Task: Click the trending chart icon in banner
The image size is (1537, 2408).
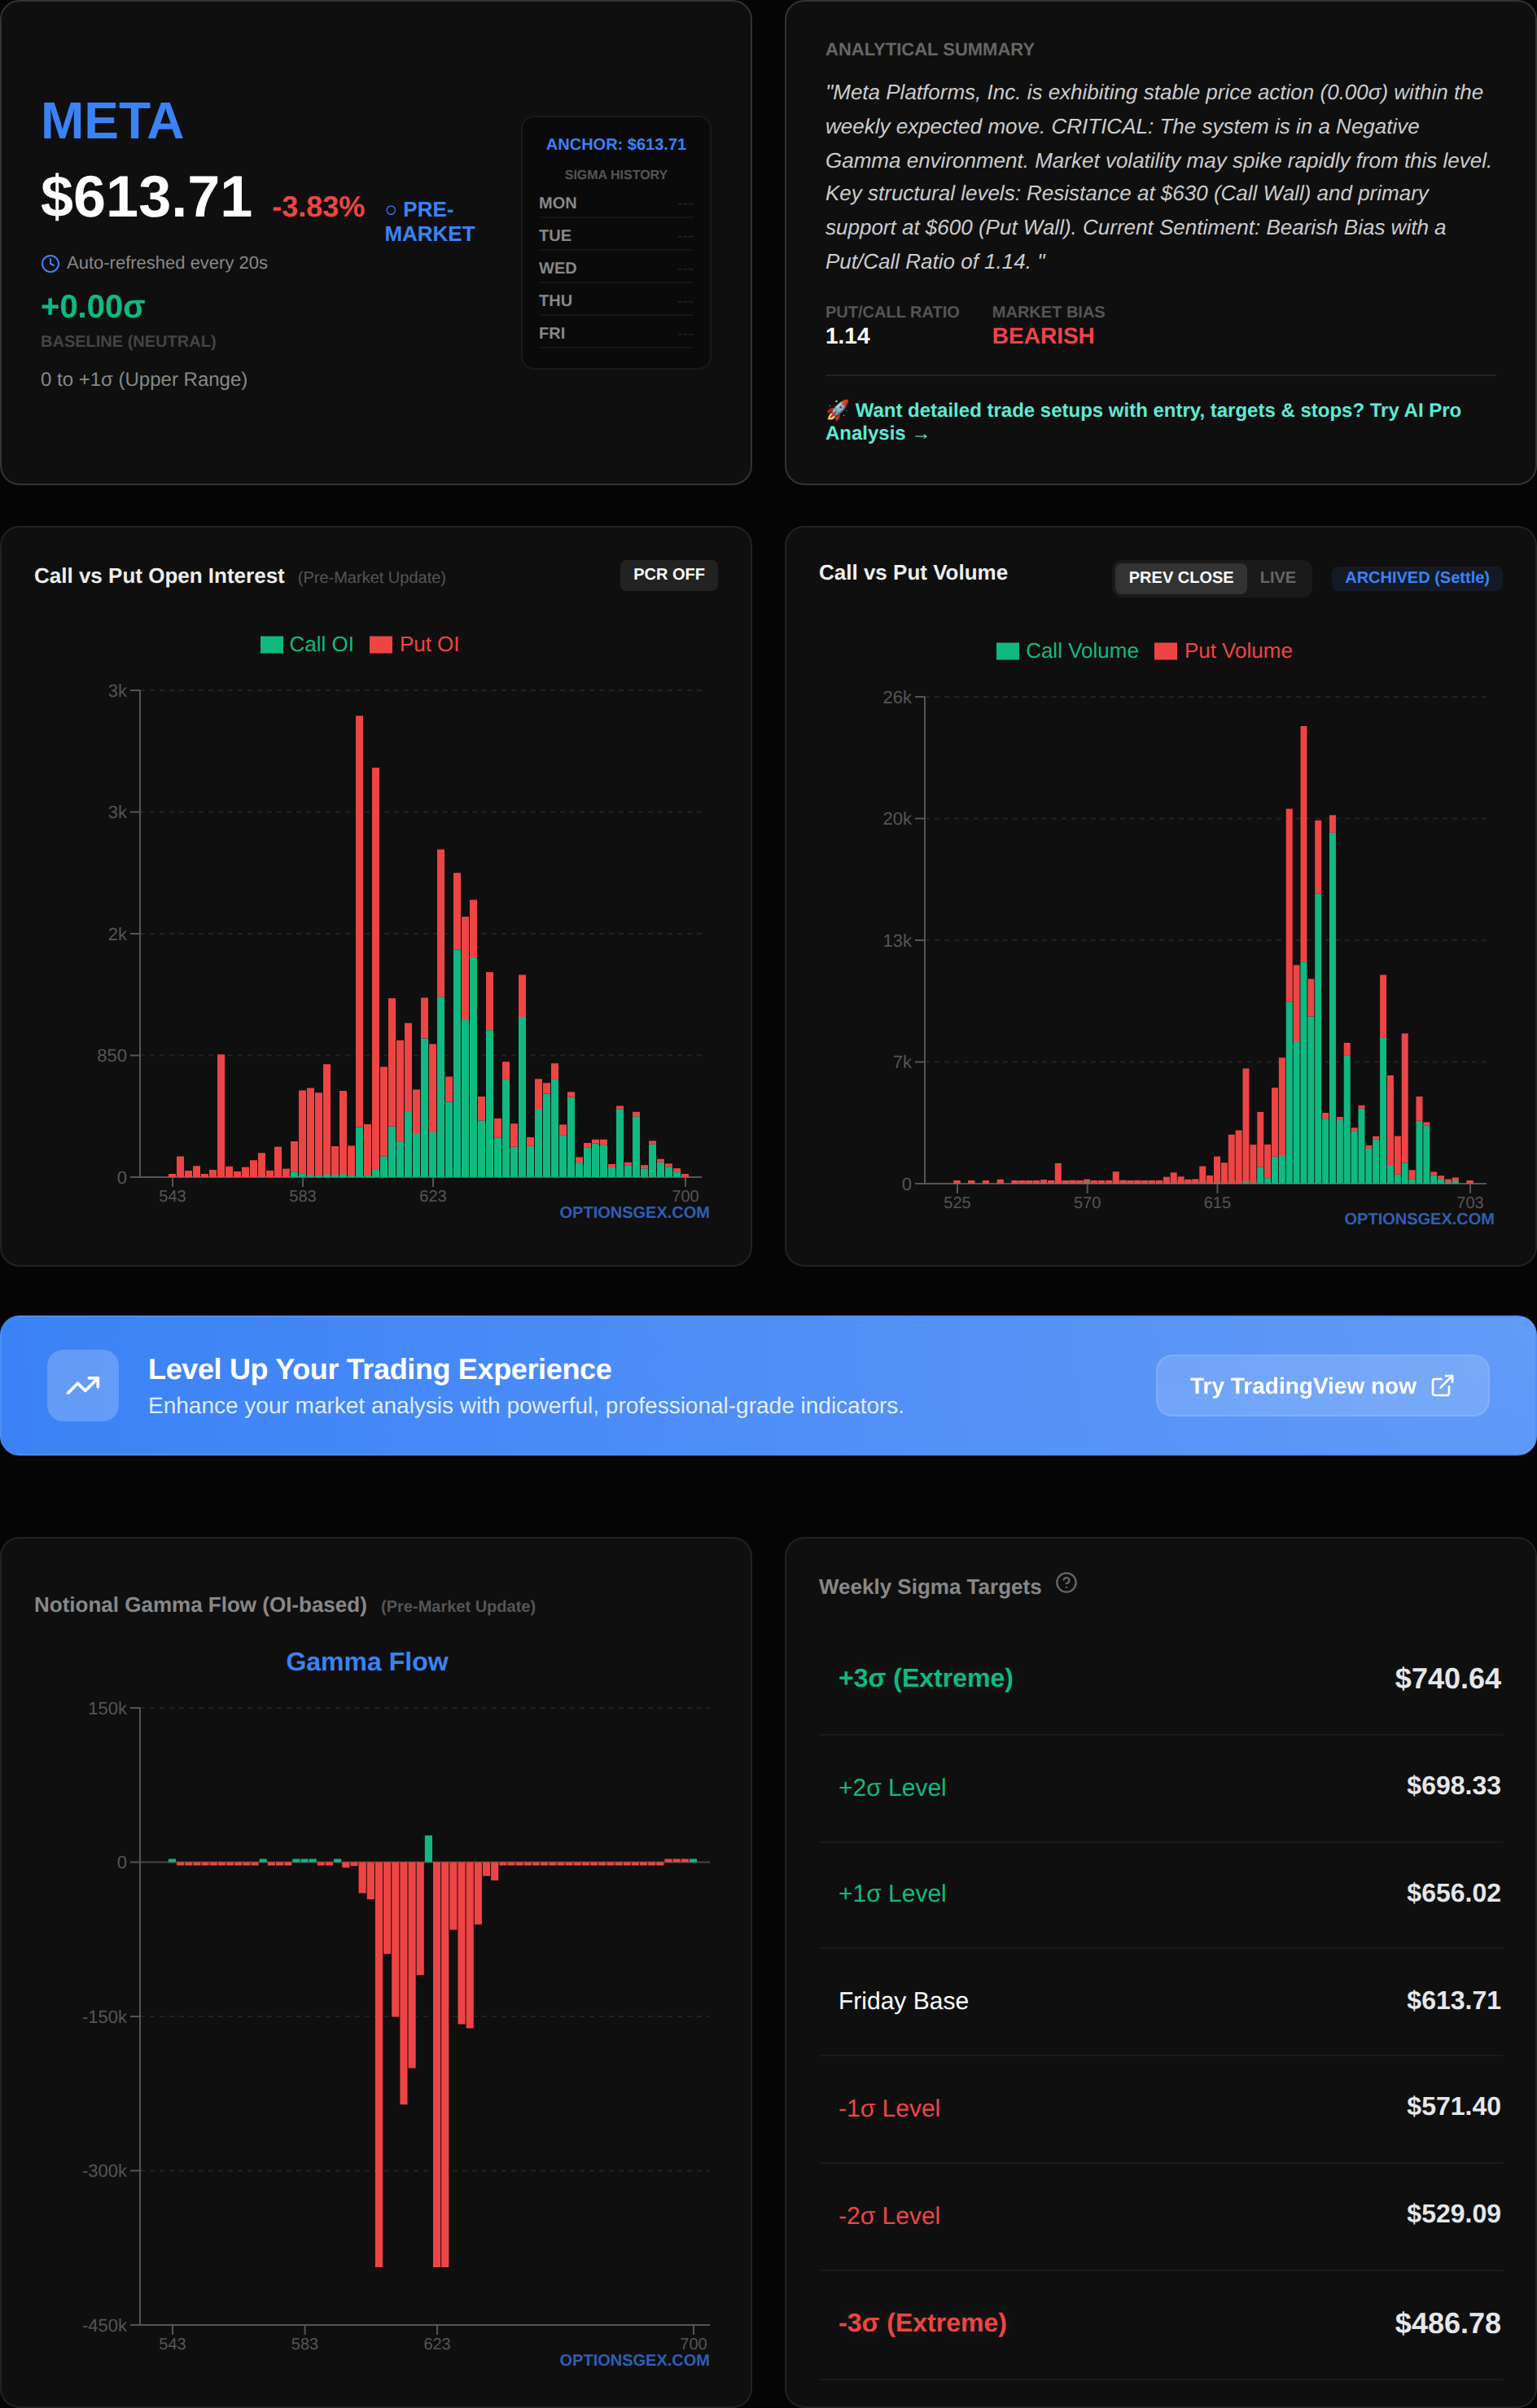Action: click(x=83, y=1385)
